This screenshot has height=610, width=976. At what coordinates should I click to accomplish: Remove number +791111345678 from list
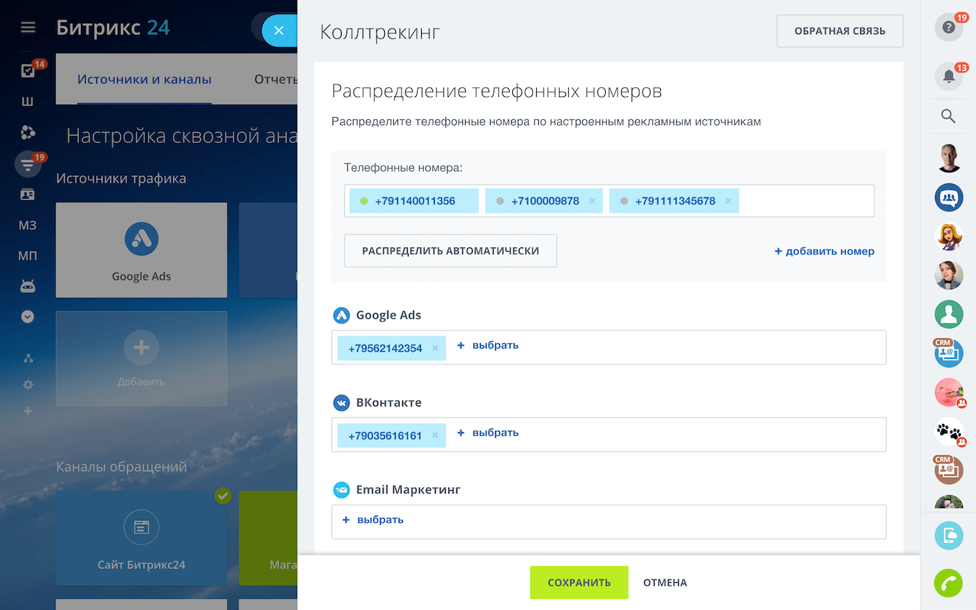[x=728, y=201]
